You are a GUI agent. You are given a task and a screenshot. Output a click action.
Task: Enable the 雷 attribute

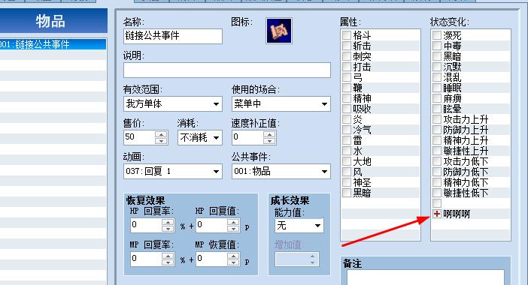tap(347, 140)
